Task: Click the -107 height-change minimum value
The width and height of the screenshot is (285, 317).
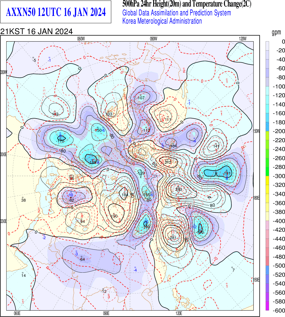Action: (x=141, y=98)
